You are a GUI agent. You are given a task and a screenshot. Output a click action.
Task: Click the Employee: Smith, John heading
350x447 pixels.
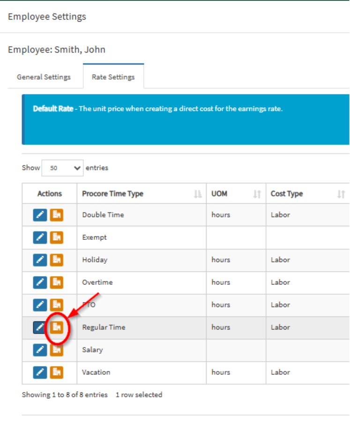pos(57,50)
